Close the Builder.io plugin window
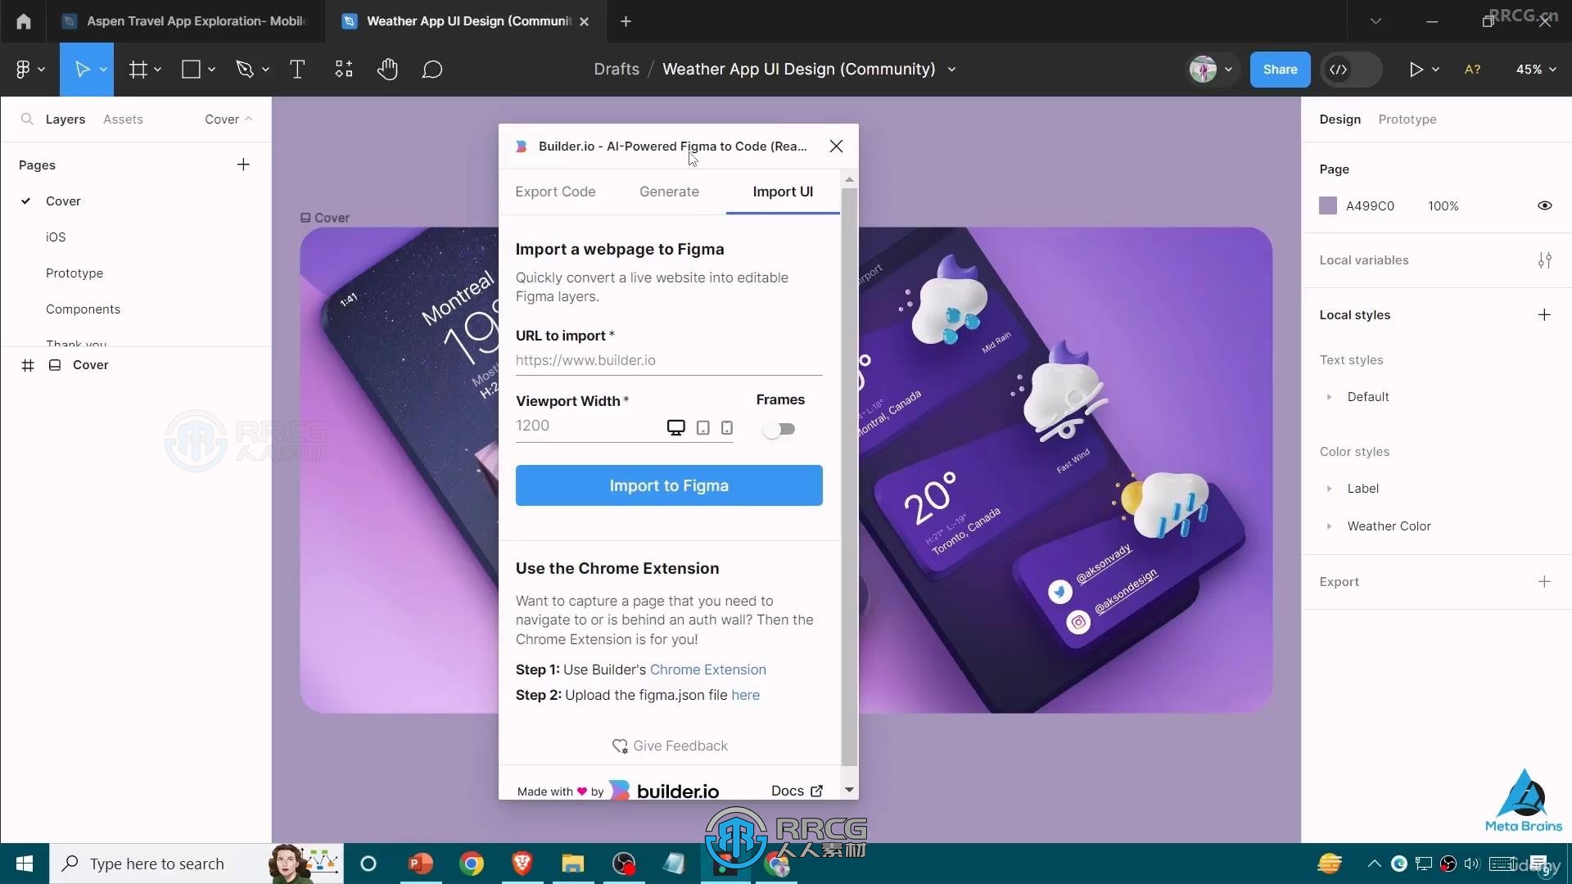Screen dimensions: 1572x884 point(836,146)
